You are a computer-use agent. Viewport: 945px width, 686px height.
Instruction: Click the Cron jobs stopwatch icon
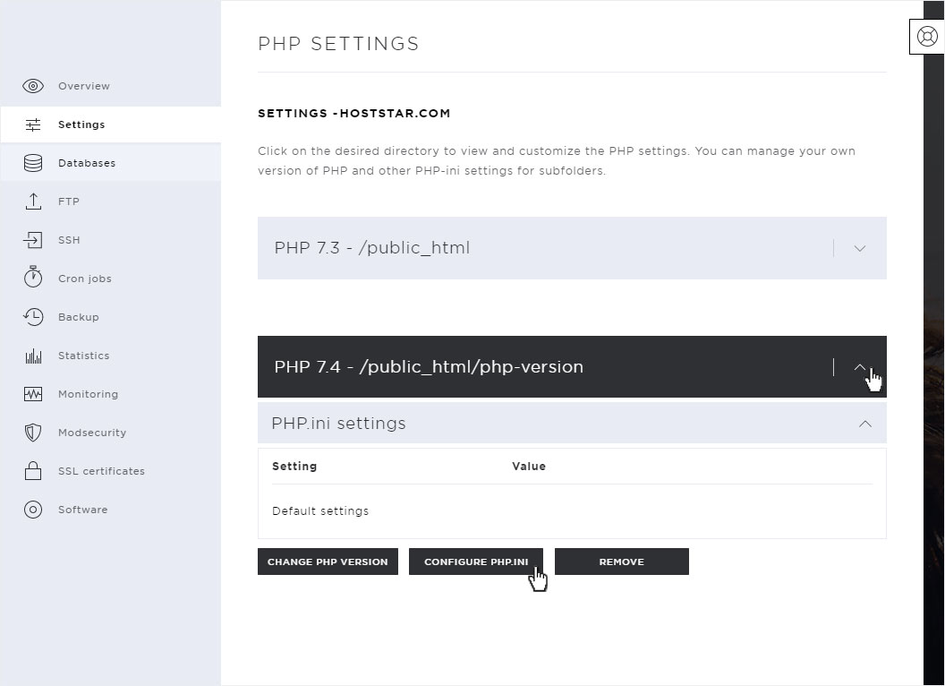33,277
